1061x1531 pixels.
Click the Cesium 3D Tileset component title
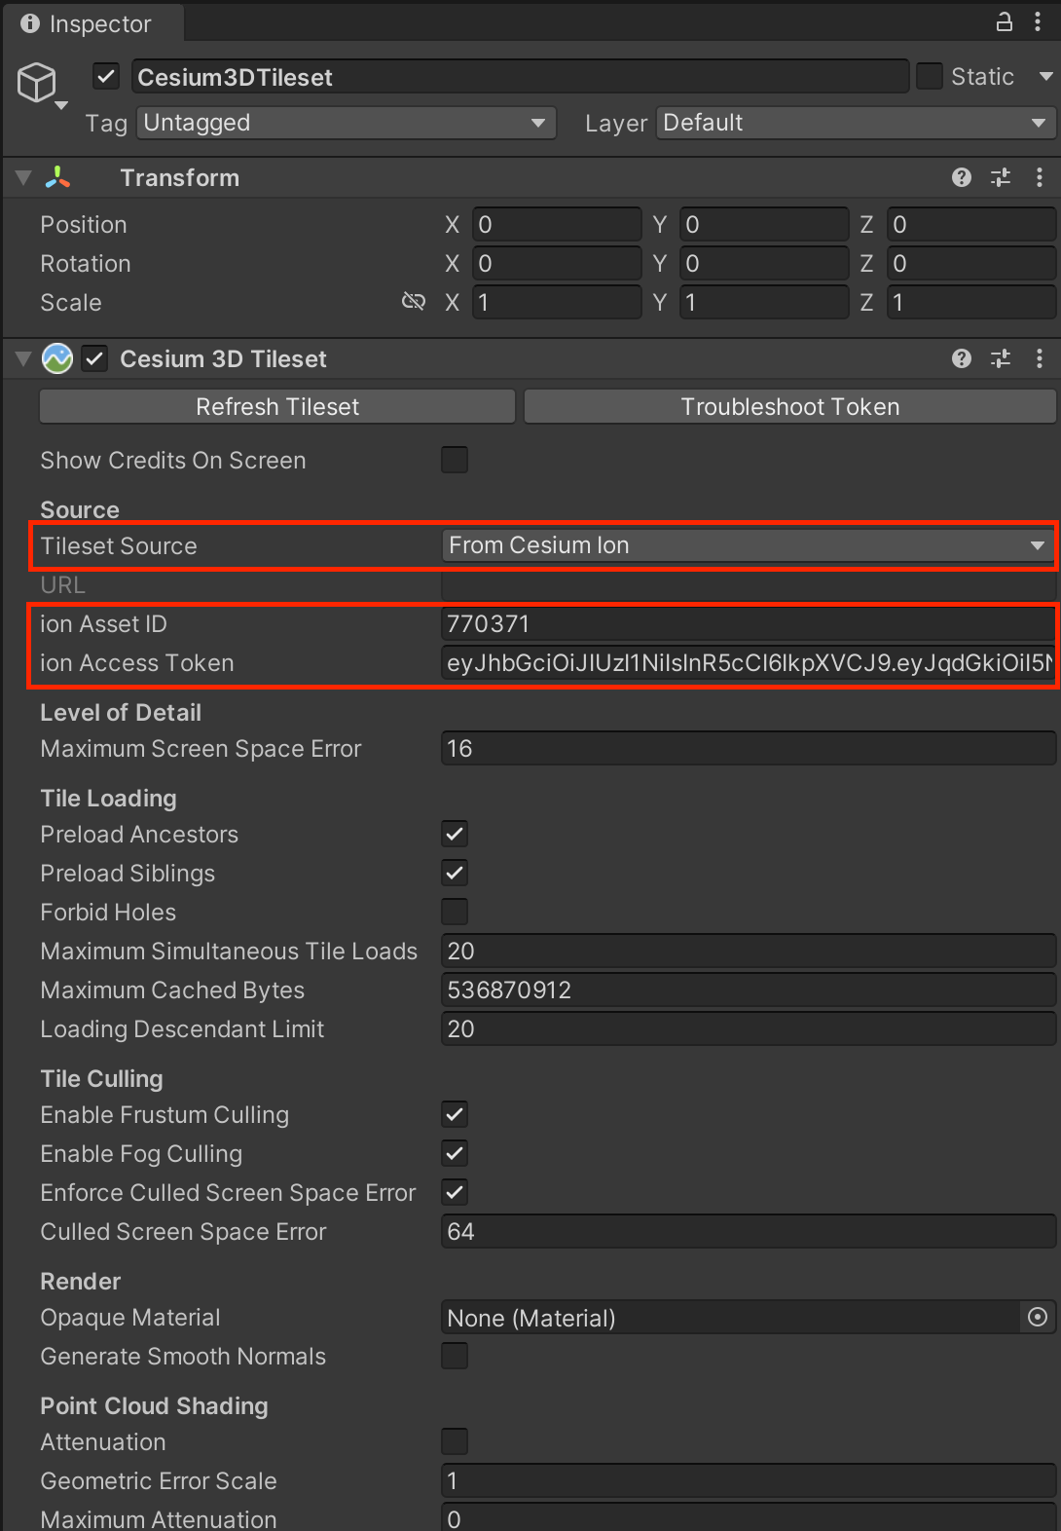(x=223, y=359)
